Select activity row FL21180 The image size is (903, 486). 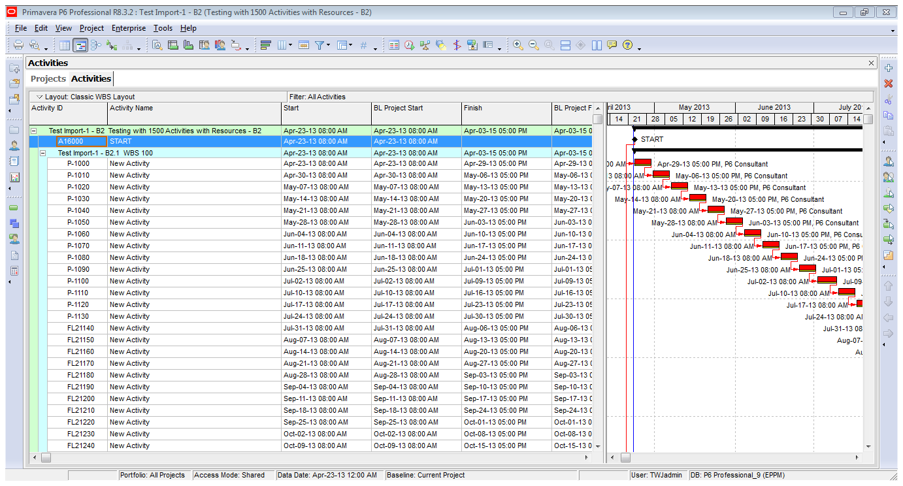[310, 375]
